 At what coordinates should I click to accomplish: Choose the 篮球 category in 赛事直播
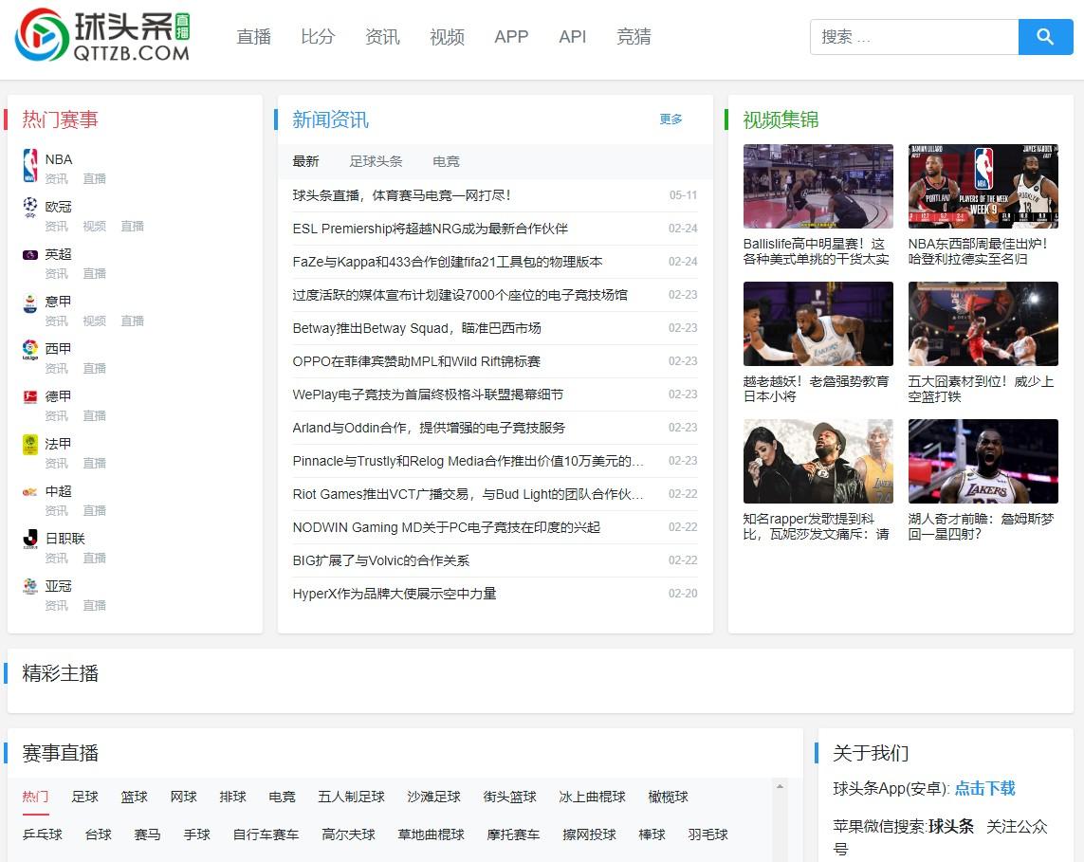coord(135,797)
